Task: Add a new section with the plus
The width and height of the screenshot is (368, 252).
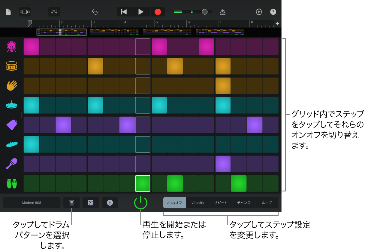Action: click(277, 23)
